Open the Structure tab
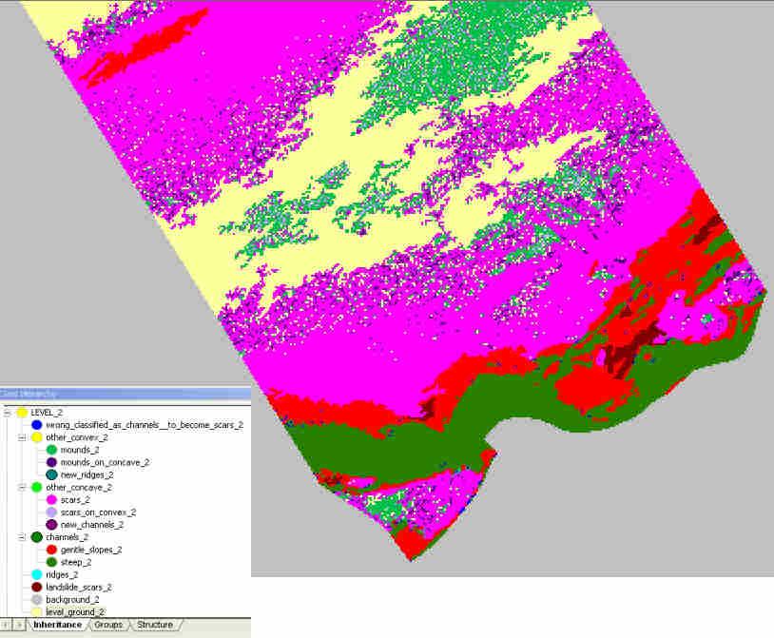The width and height of the screenshot is (774, 638). 154,625
